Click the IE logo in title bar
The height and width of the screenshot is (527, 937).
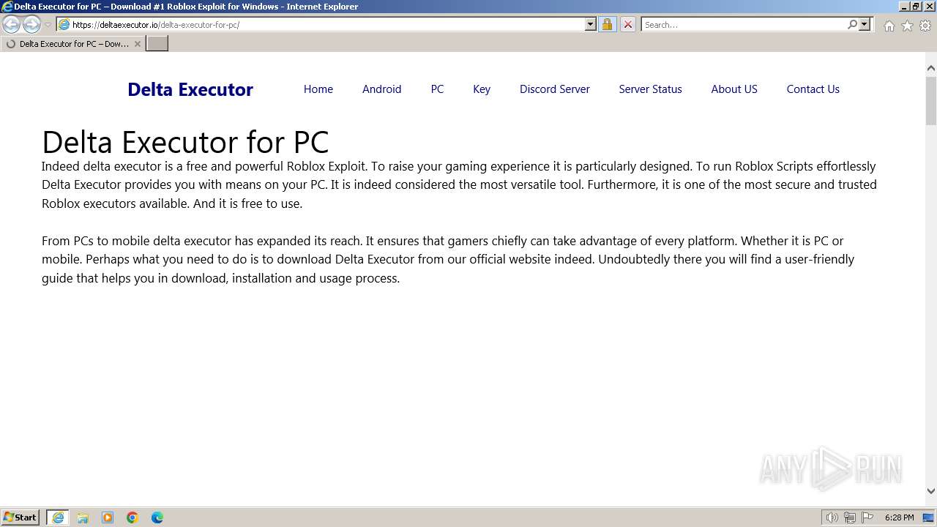7,7
